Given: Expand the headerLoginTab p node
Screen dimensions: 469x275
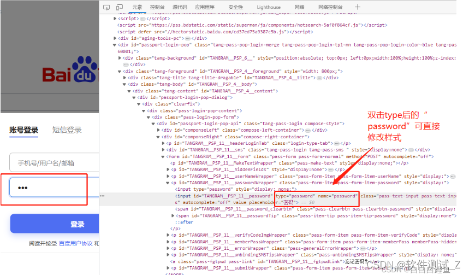Looking at the screenshot, I should (163, 143).
